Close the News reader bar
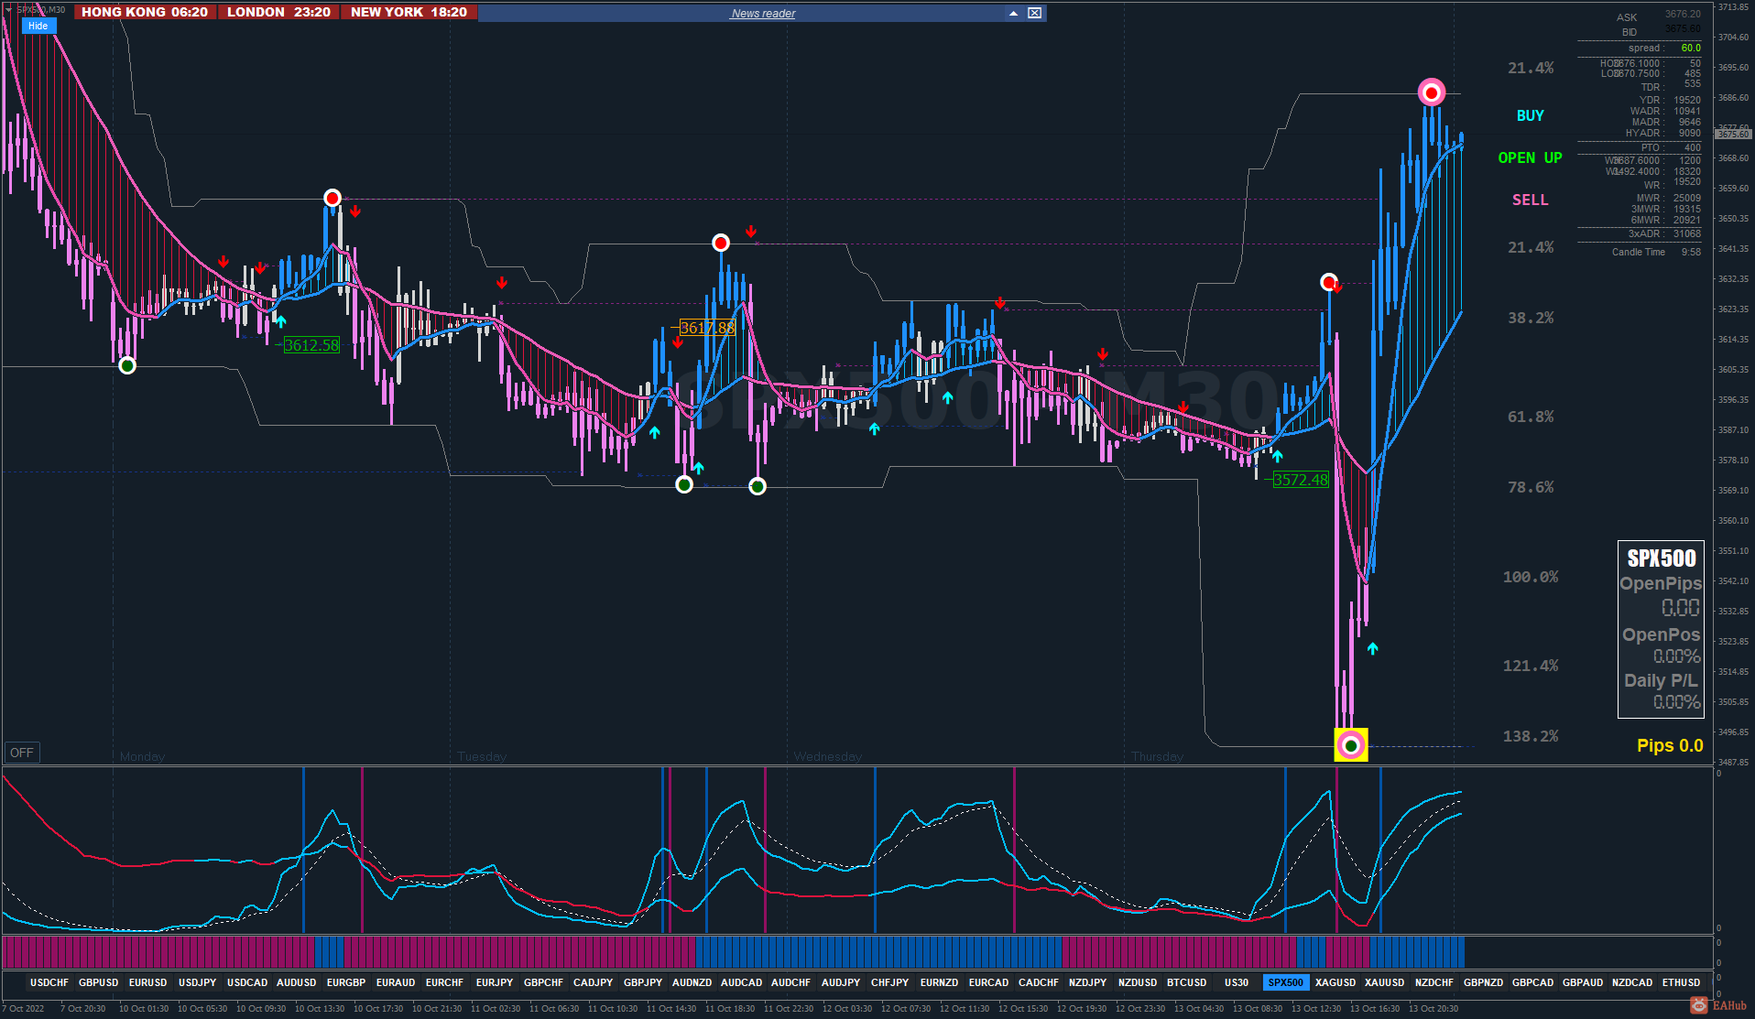 click(x=1034, y=13)
